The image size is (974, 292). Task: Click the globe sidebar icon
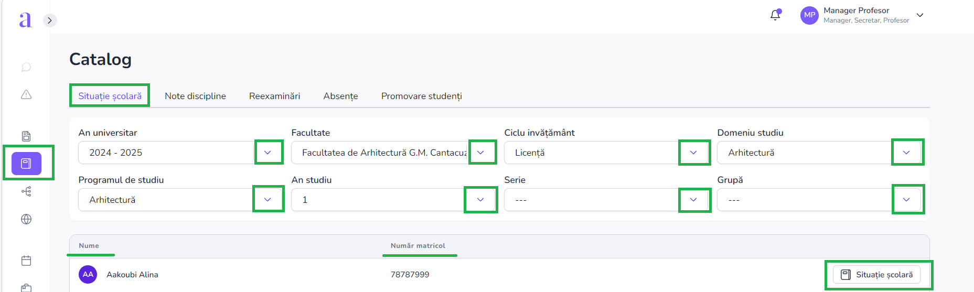26,219
